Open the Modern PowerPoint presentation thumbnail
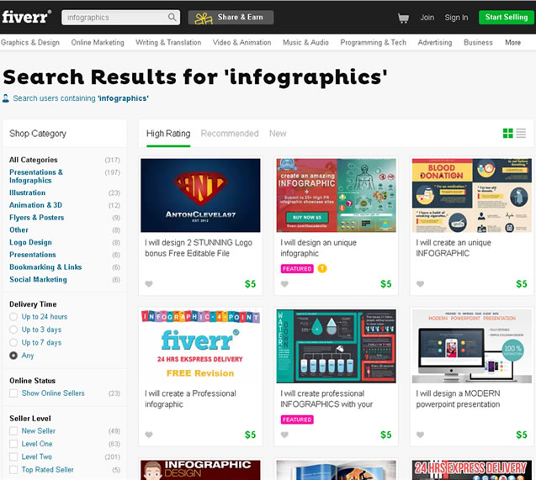Screen dimensions: 536x480 point(472,346)
